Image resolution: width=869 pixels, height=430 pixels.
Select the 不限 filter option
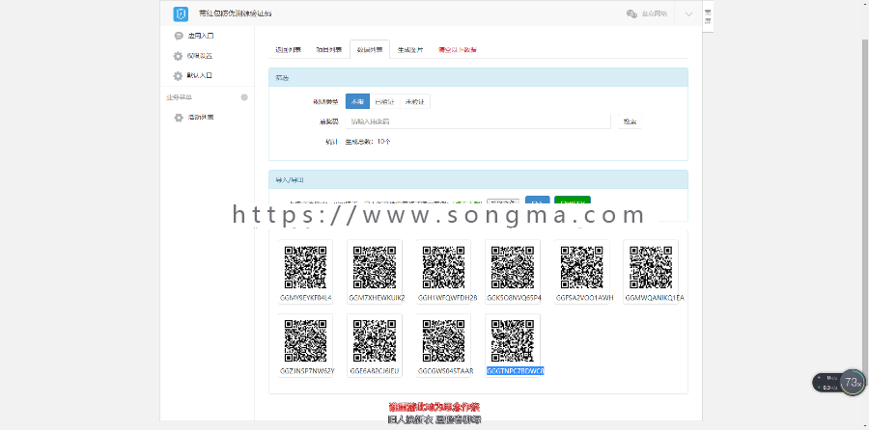(357, 101)
